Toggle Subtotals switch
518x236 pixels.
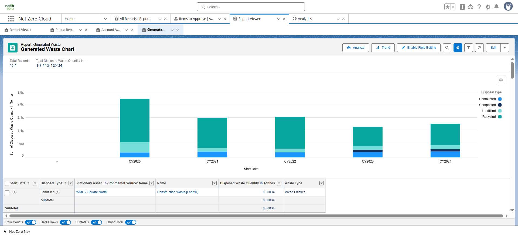point(97,222)
